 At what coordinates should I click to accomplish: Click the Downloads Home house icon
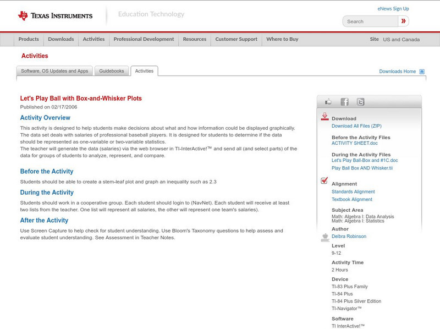pos(422,72)
